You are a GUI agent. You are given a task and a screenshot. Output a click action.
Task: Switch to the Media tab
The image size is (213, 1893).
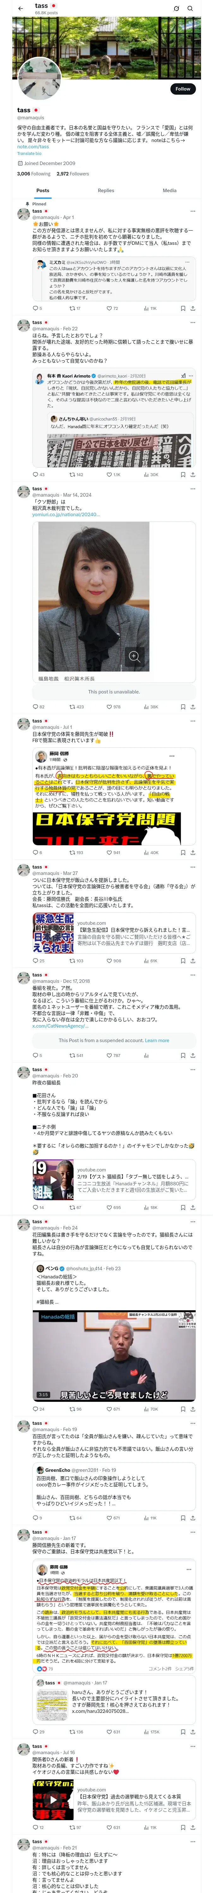tap(170, 190)
